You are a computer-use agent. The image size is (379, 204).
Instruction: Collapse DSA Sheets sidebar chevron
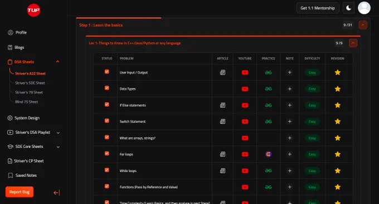[x=57, y=62]
